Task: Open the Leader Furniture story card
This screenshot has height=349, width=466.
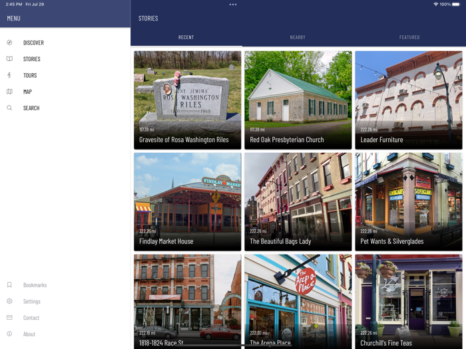Action: tap(409, 100)
